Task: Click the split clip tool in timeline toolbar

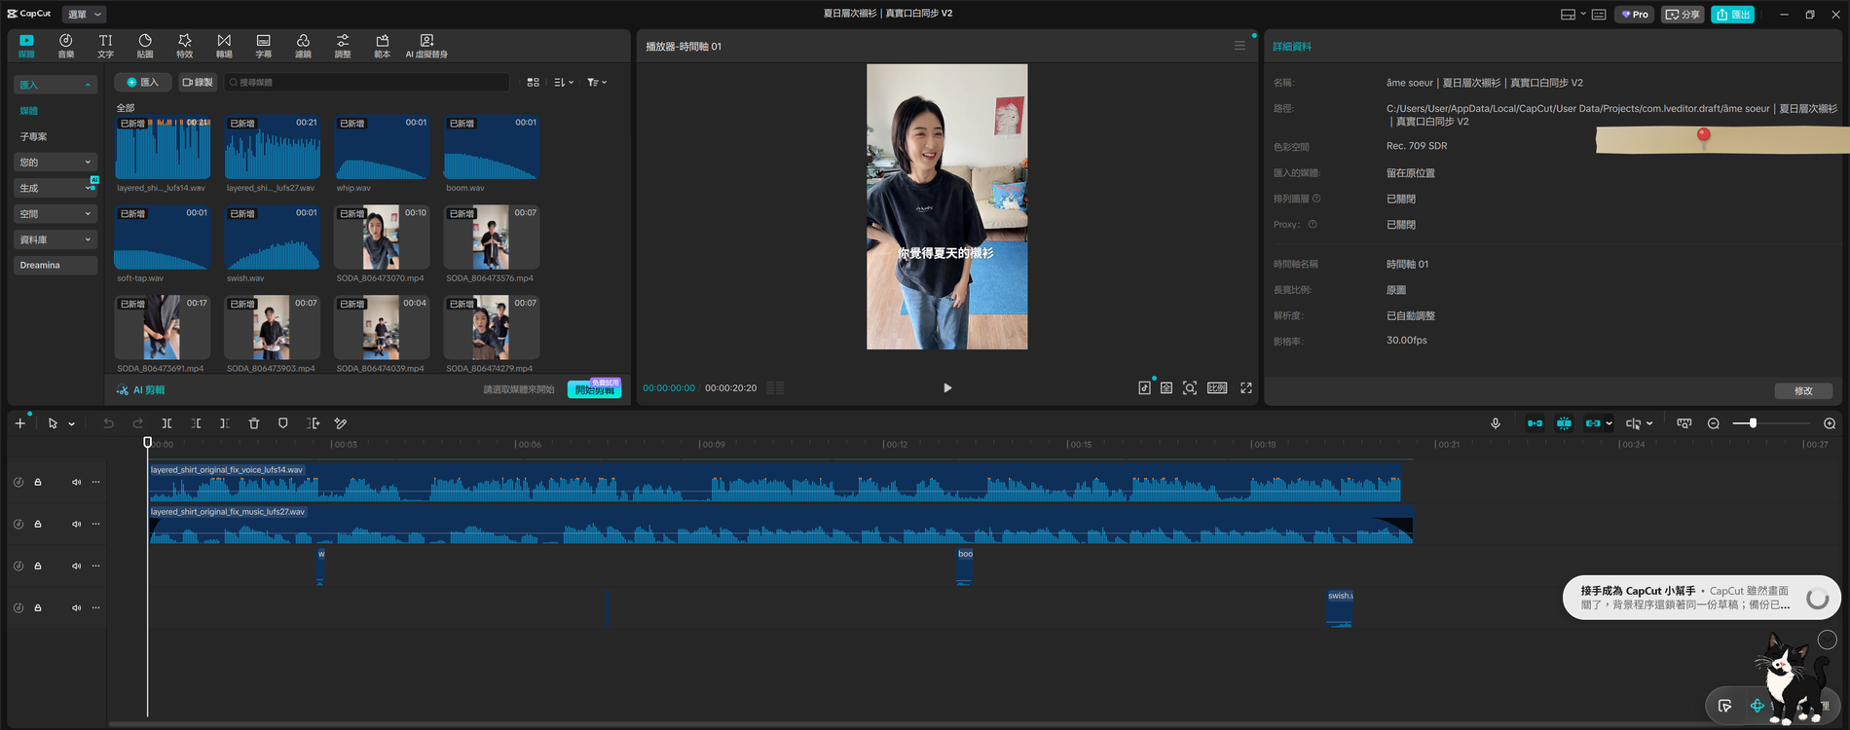Action: point(166,423)
